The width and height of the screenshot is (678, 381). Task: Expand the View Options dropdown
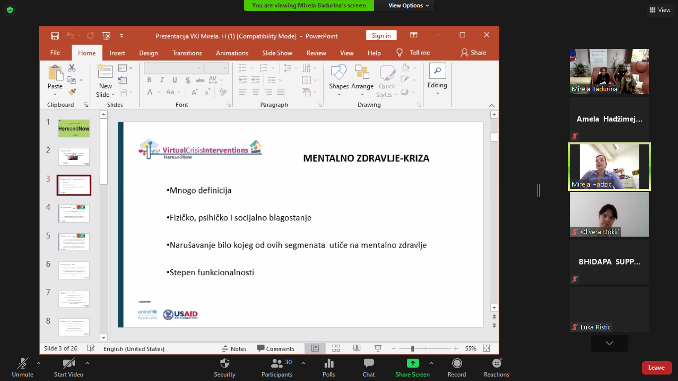pos(406,5)
